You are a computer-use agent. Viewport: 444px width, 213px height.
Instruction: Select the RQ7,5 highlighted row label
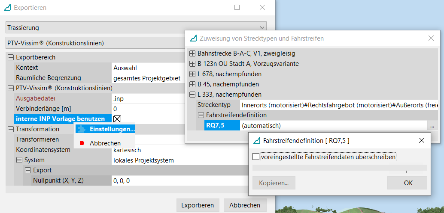(x=222, y=126)
